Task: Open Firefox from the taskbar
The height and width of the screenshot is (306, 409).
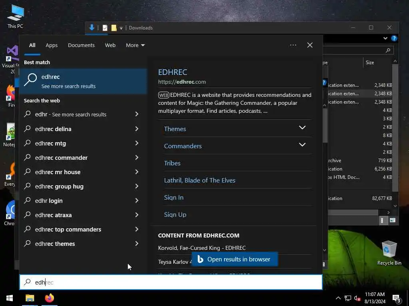Action: point(49,298)
